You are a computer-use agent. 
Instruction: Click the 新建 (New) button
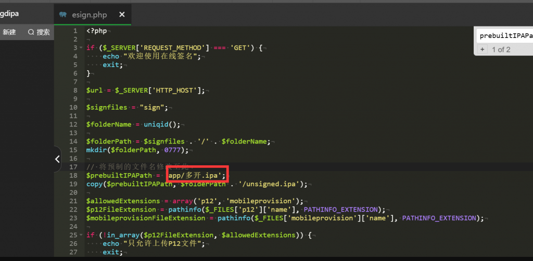9,32
